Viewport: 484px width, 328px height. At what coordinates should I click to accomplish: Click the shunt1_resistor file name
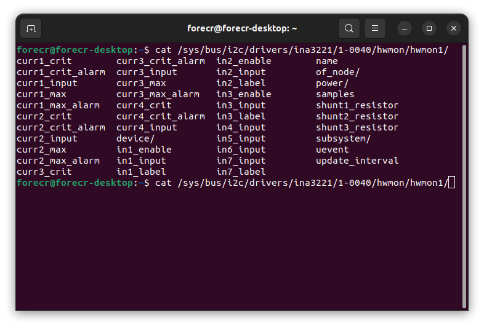click(x=357, y=105)
